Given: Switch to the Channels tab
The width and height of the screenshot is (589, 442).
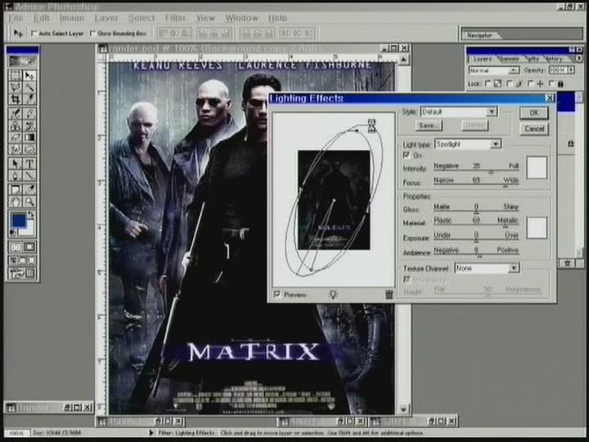Looking at the screenshot, I should point(510,59).
